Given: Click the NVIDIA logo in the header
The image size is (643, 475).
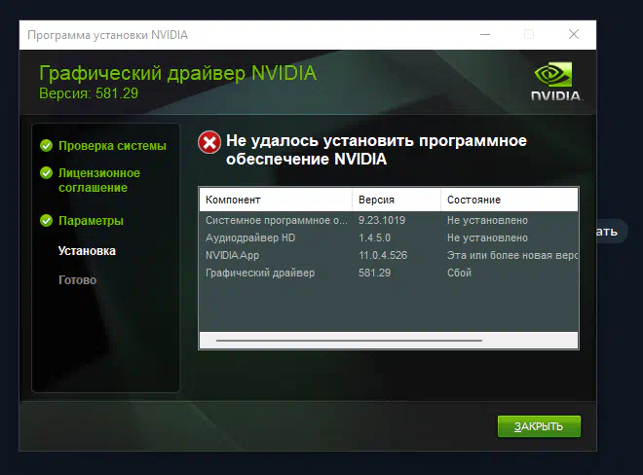Looking at the screenshot, I should [556, 83].
